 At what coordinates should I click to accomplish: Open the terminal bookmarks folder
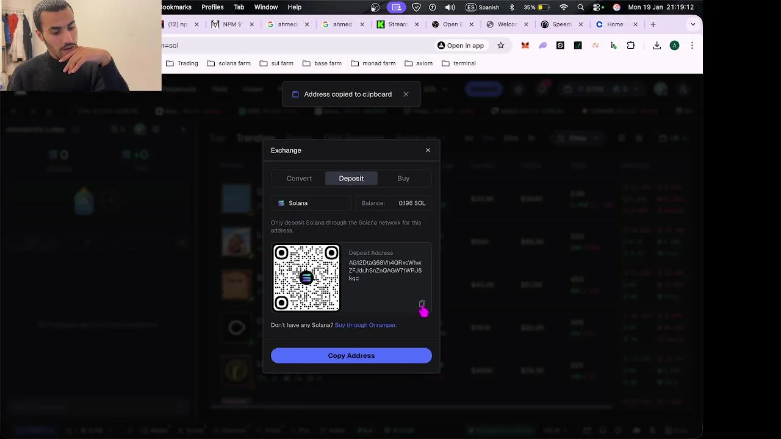(x=458, y=63)
